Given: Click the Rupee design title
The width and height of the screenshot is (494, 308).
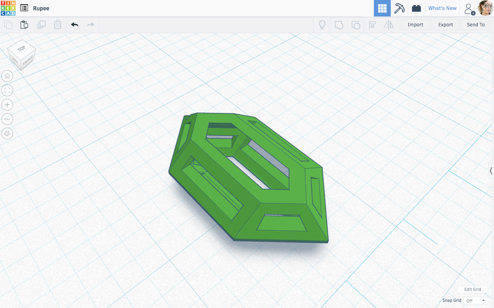Looking at the screenshot, I should click(x=41, y=8).
